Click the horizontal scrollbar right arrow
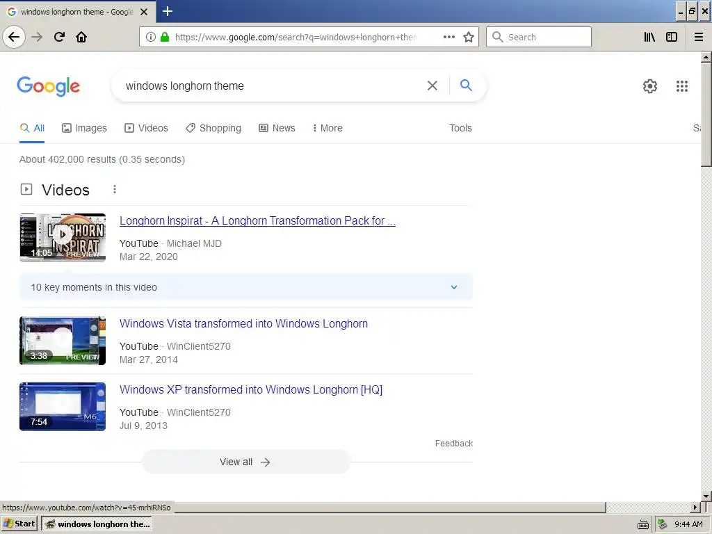The height and width of the screenshot is (534, 712). pyautogui.click(x=695, y=507)
